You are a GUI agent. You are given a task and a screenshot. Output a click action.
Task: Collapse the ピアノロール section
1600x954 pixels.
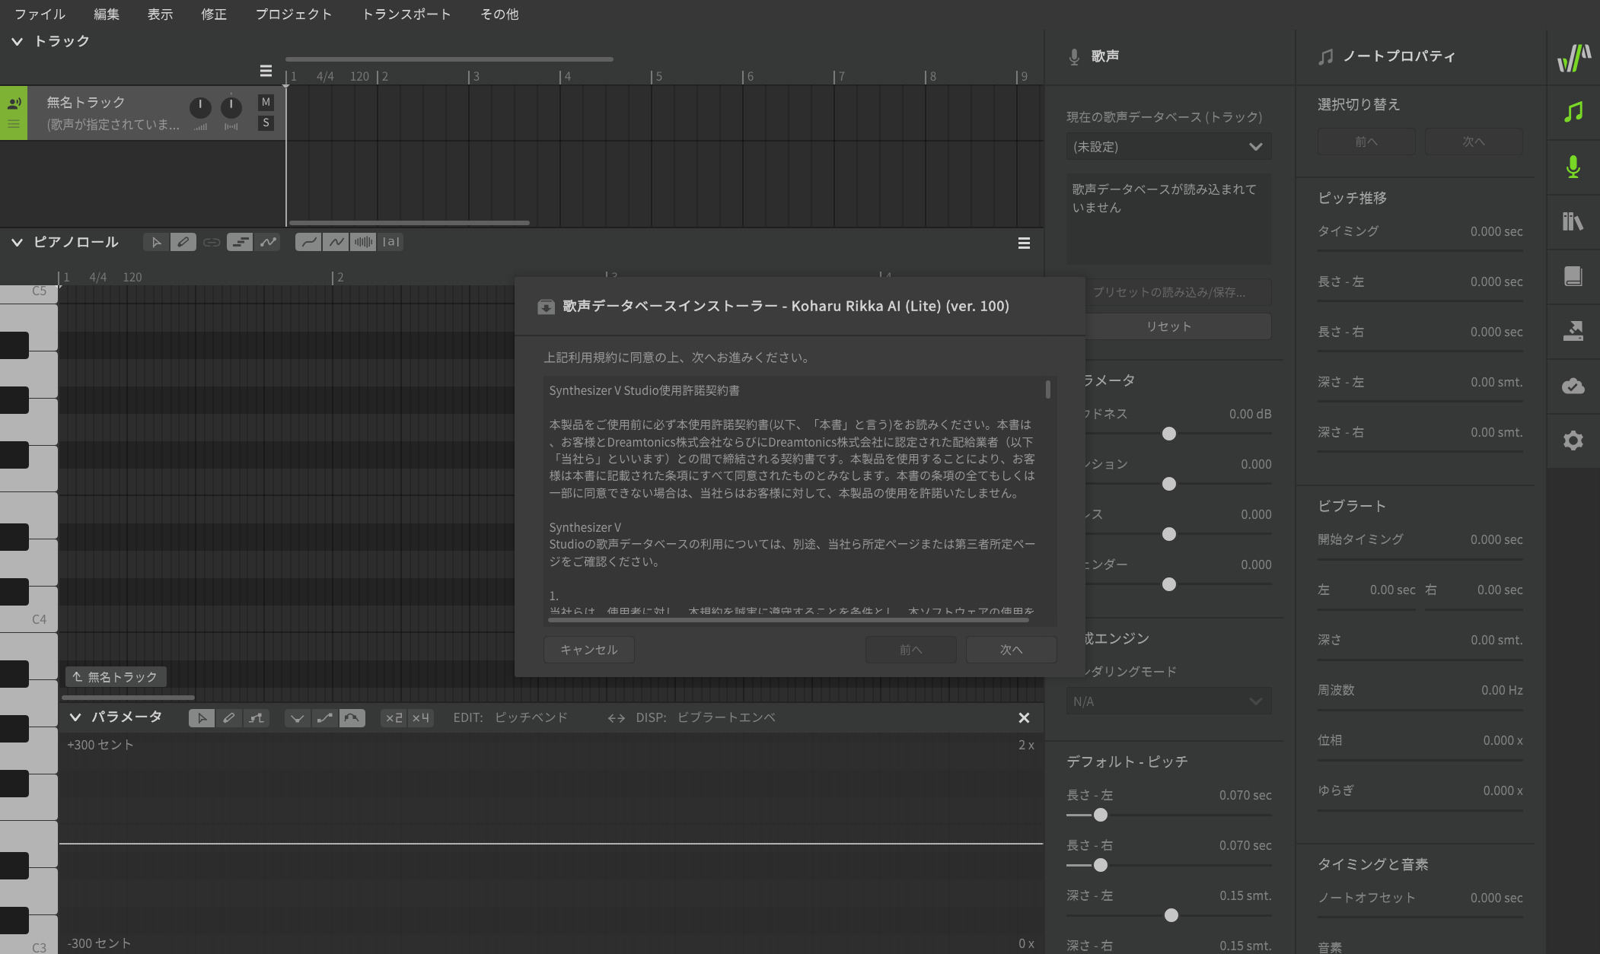[x=17, y=242]
